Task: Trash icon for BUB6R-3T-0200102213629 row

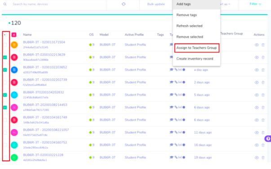Action: 263,57
